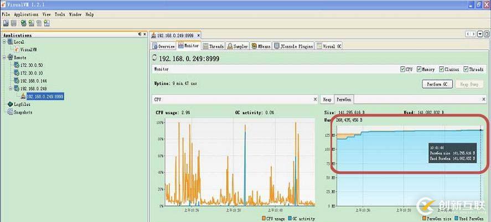Open the Applications menu
The height and width of the screenshot is (222, 491).
[x=26, y=14]
